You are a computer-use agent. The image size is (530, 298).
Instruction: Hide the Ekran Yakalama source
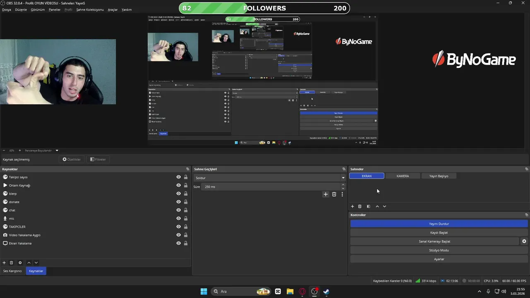[x=178, y=243]
